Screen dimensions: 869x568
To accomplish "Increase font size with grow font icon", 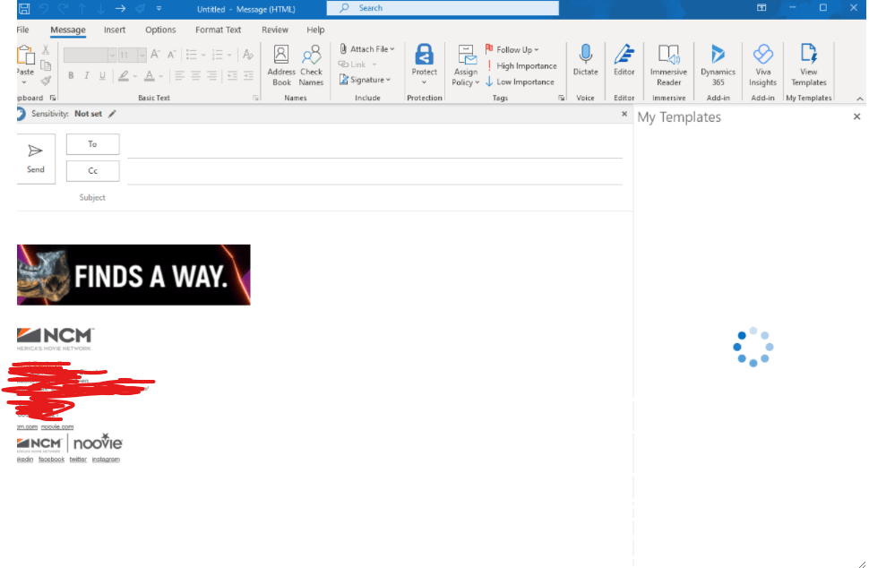I will tap(155, 55).
